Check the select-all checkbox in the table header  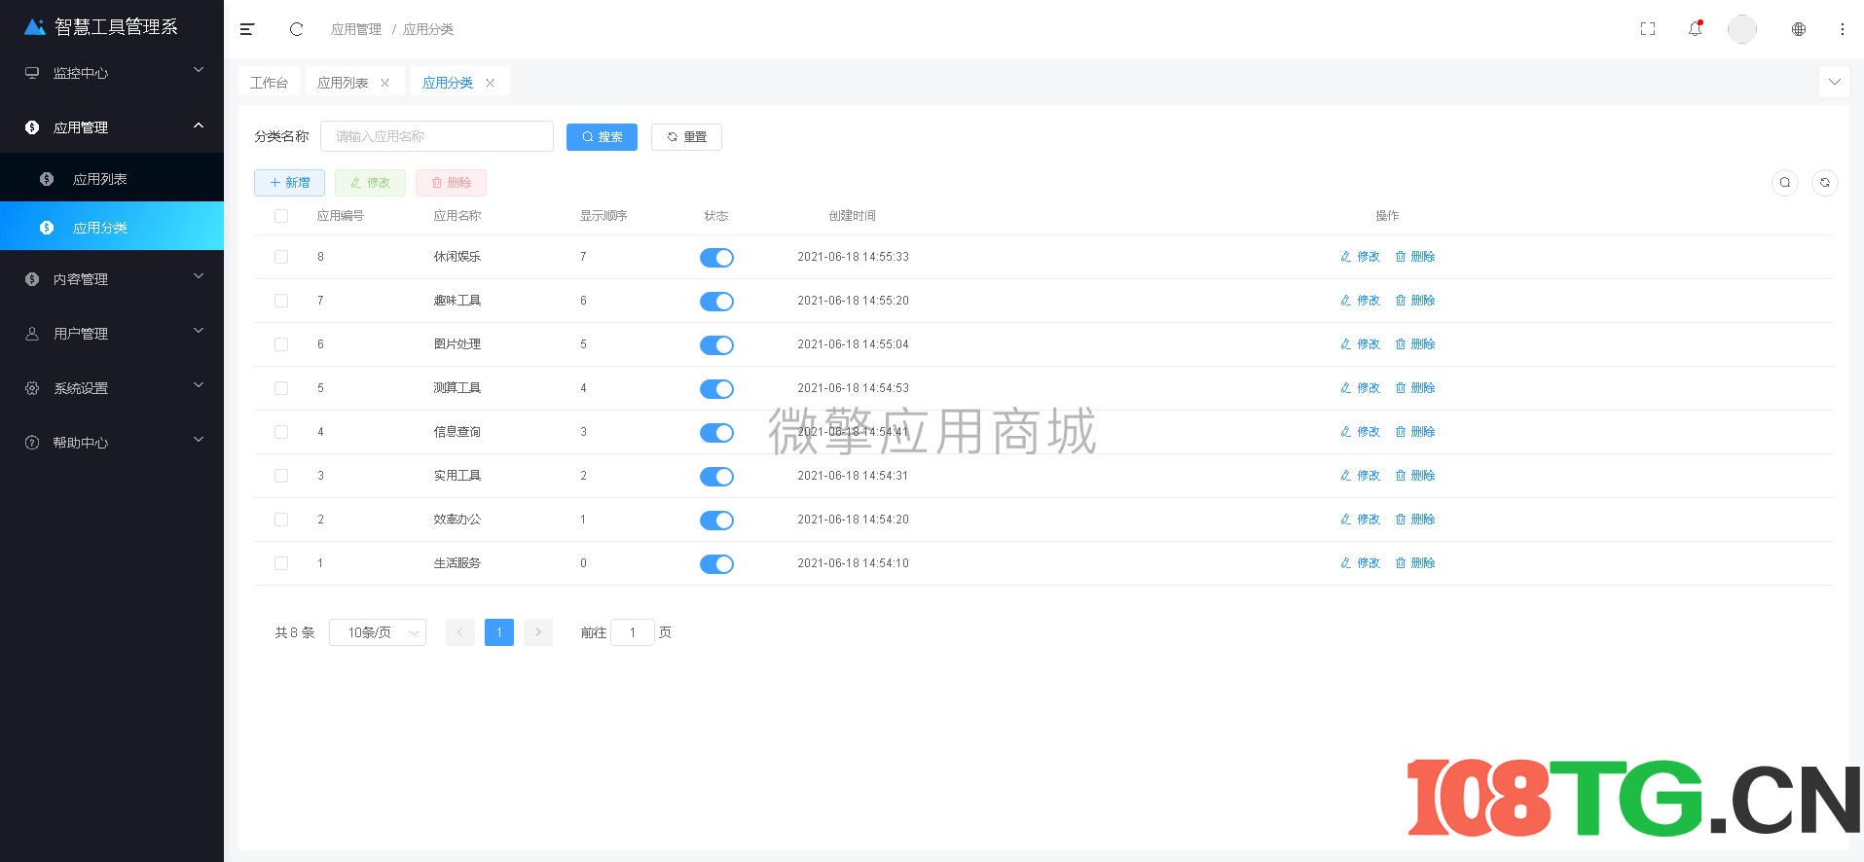point(281,216)
